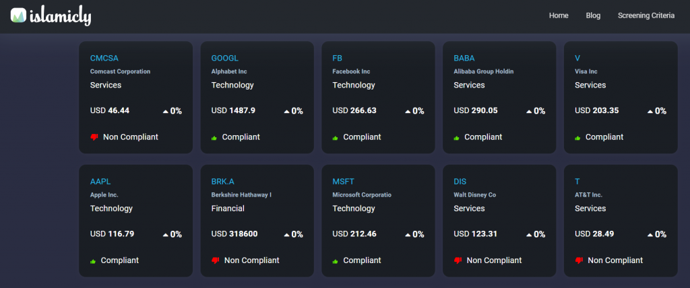Click the red thumbs-down icon on BRK.A card

[x=216, y=260]
